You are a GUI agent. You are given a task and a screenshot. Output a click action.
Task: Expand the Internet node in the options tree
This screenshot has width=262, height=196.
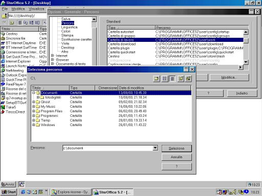coord(53,56)
